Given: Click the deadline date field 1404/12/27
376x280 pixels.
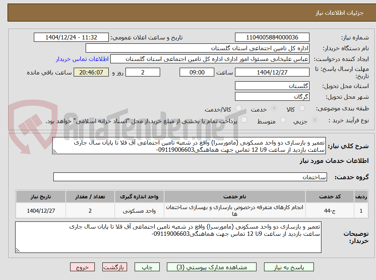Looking at the screenshot, I should pos(272,72).
